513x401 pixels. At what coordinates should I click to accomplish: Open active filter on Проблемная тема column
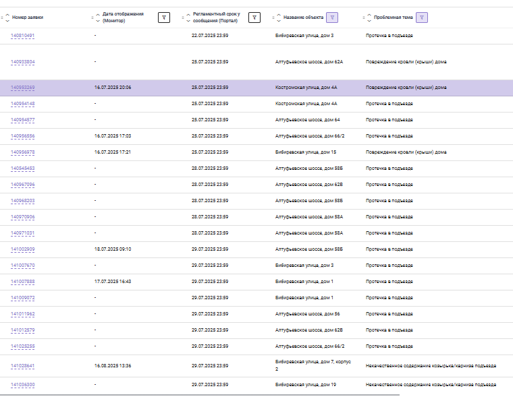pos(422,18)
